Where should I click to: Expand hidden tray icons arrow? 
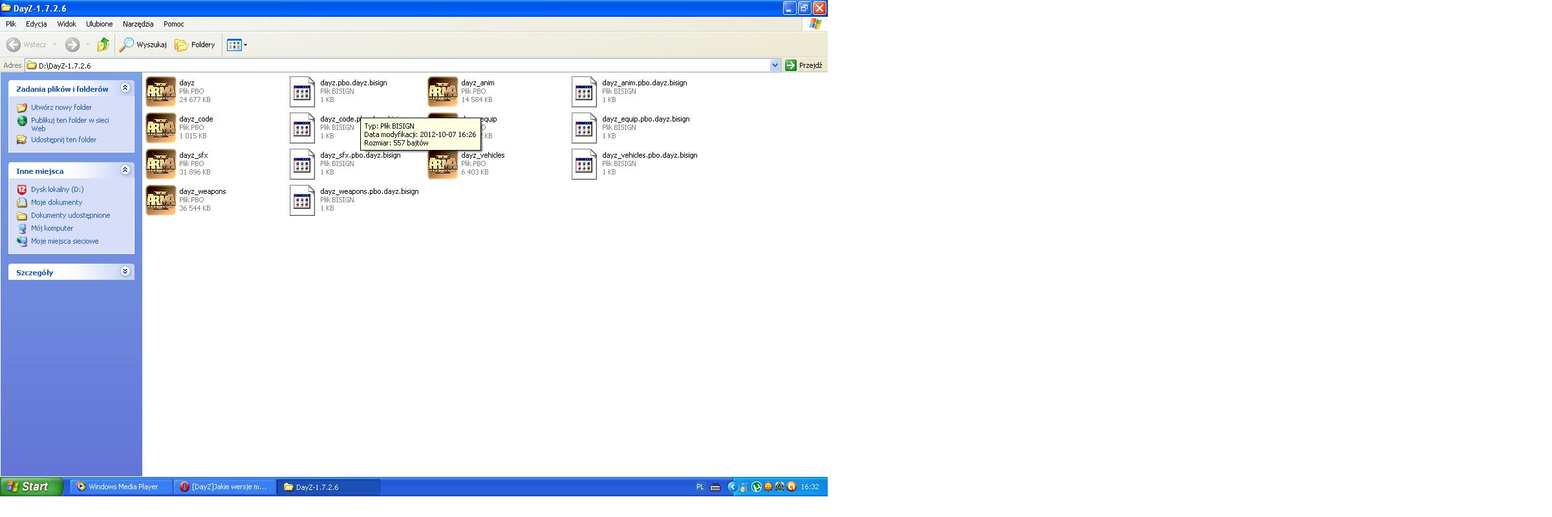coord(733,487)
